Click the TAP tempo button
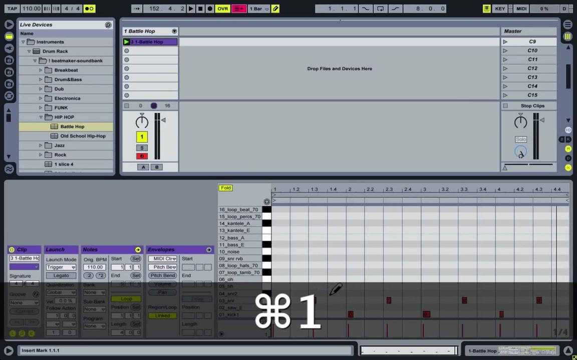This screenshot has width=577, height=360. coord(12,8)
